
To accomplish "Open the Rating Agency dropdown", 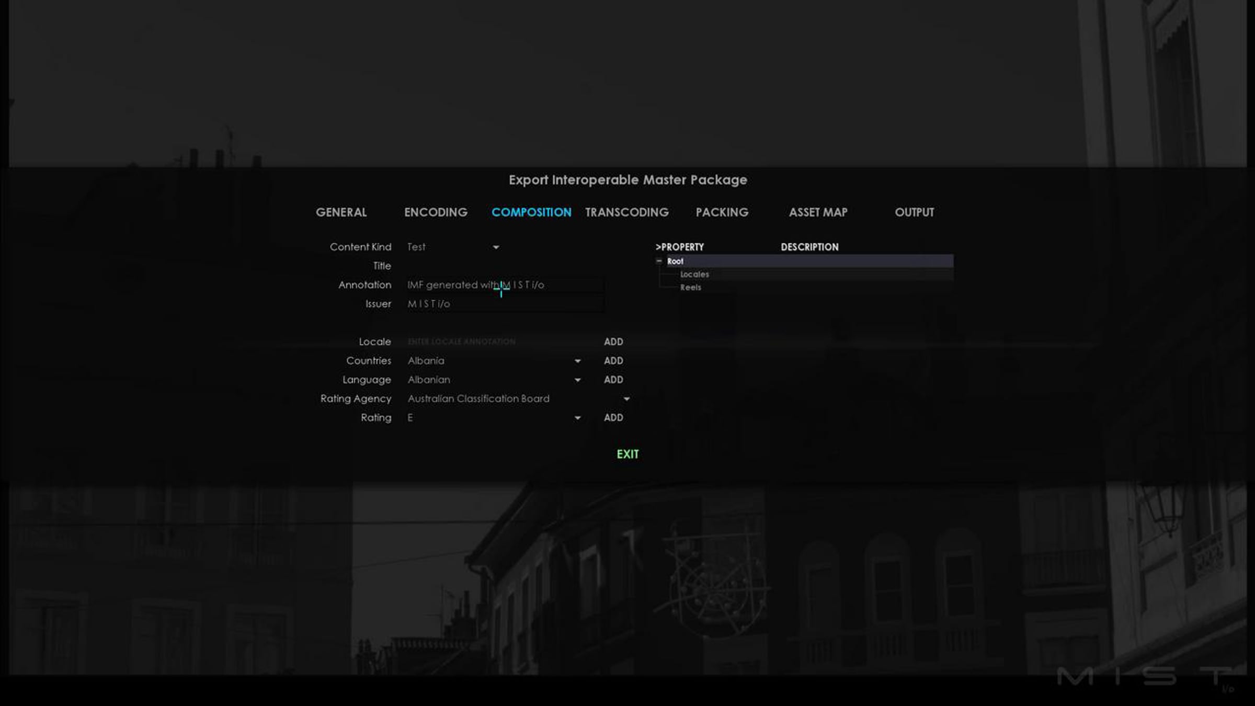I will point(626,399).
